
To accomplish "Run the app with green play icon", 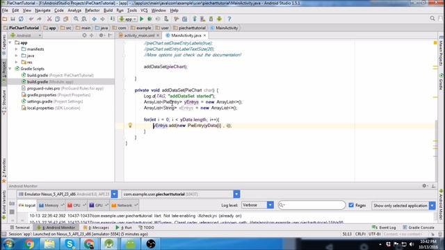I will (142, 19).
